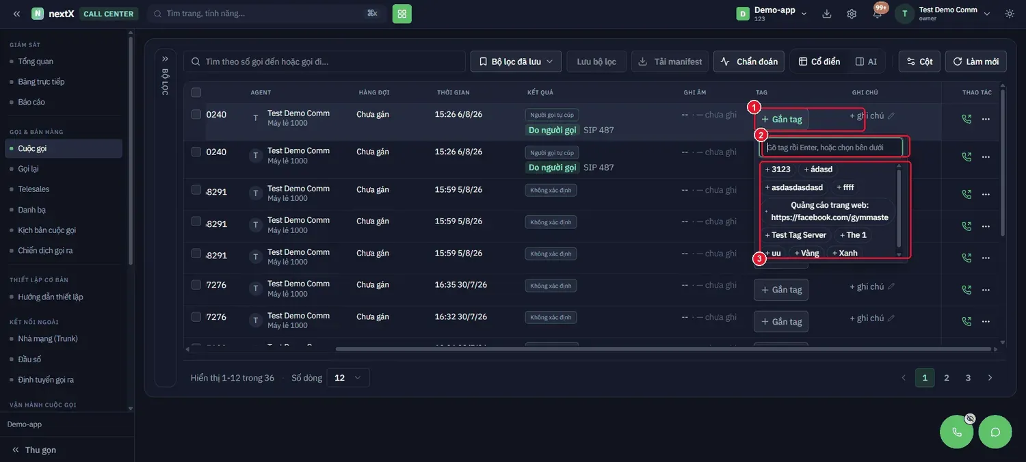Click the download icon in top bar
The width and height of the screenshot is (1026, 462).
(827, 14)
